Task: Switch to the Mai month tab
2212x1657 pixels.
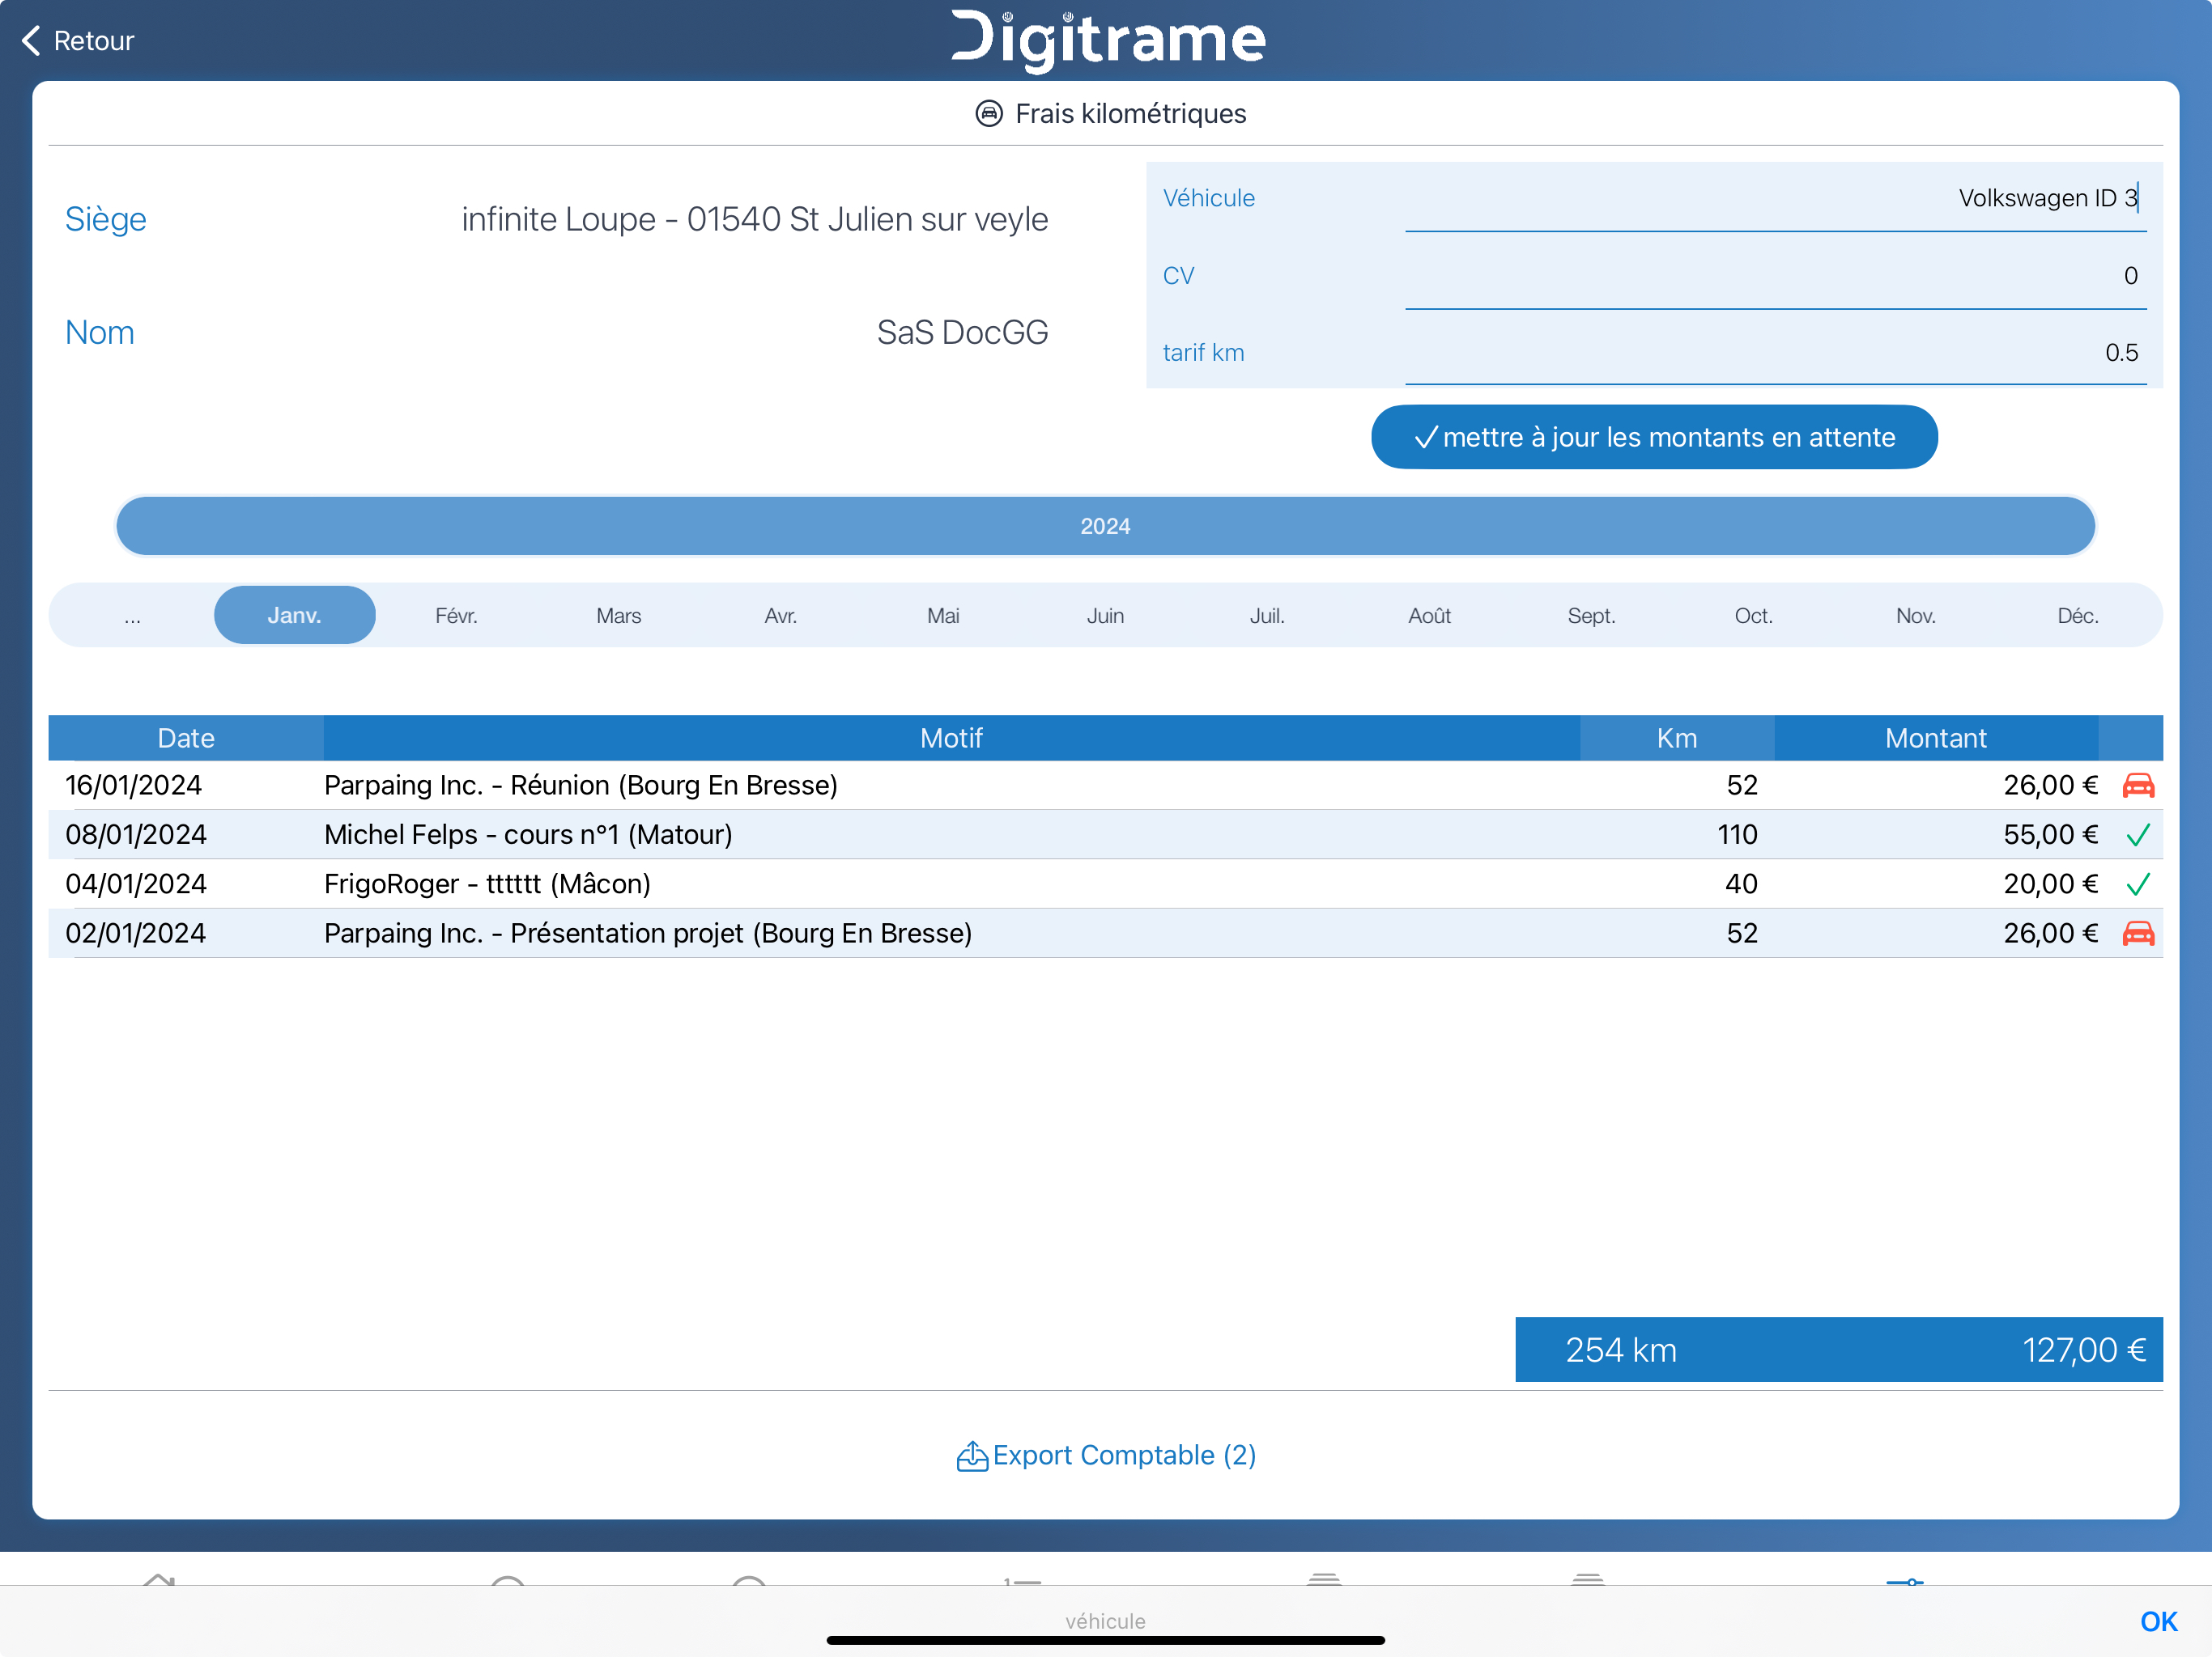Action: click(x=943, y=616)
